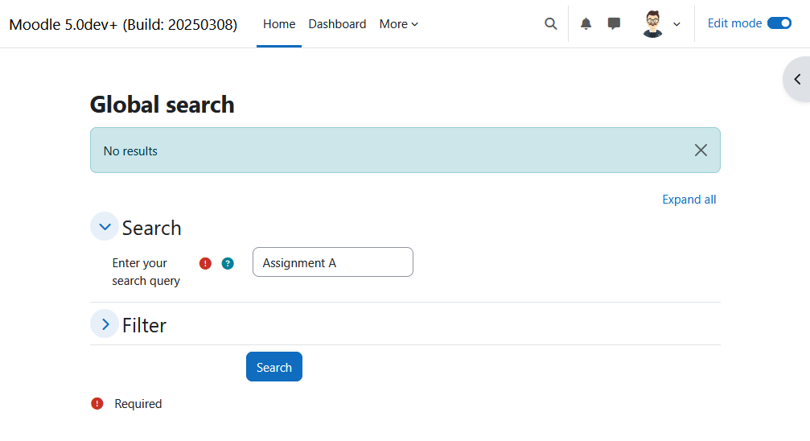Click the red Required legend icon

(x=97, y=404)
